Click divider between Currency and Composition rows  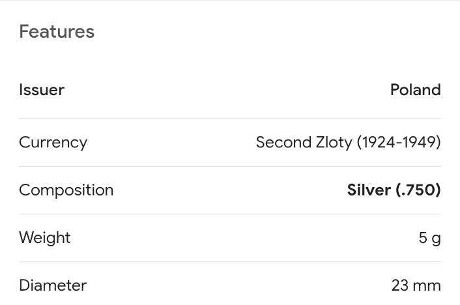click(x=230, y=166)
